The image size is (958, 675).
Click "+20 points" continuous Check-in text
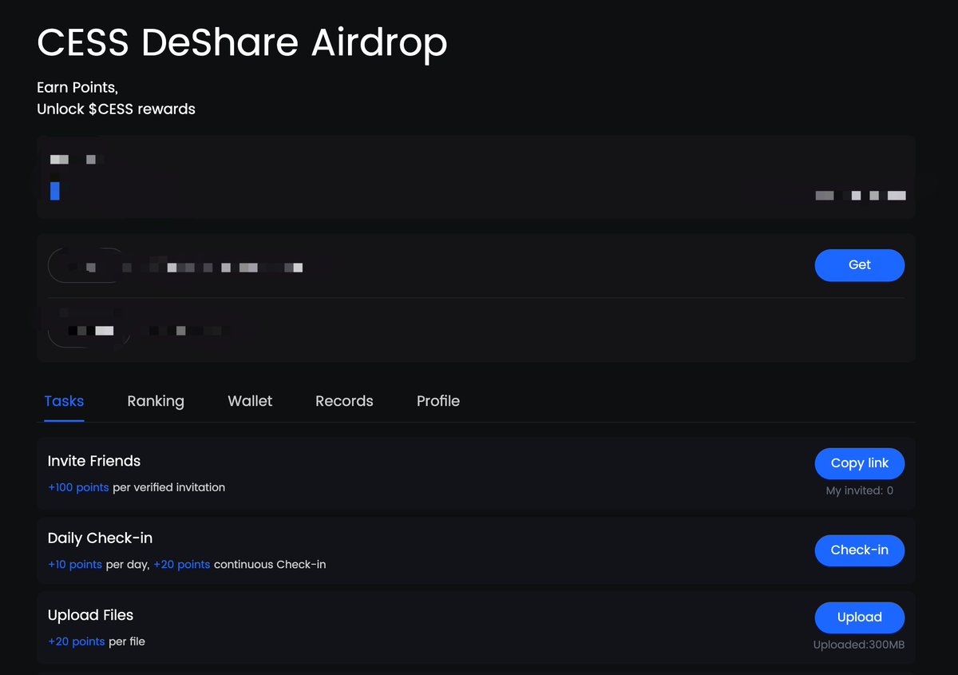[x=182, y=565]
